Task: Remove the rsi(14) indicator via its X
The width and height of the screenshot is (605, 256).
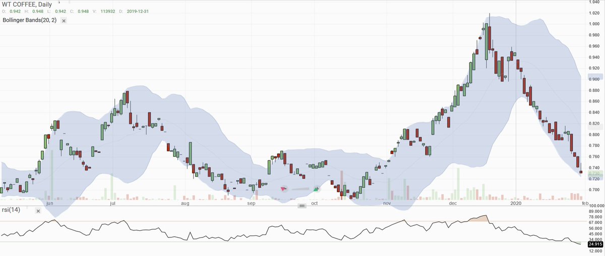Action: click(38, 211)
